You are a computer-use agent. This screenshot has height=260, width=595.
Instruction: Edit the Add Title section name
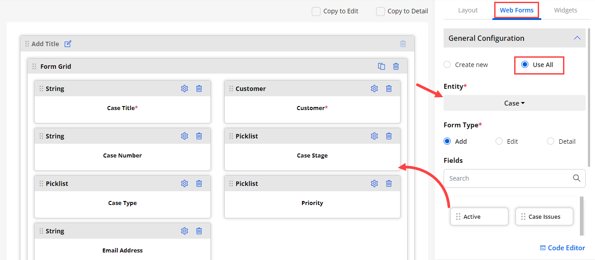tap(68, 44)
